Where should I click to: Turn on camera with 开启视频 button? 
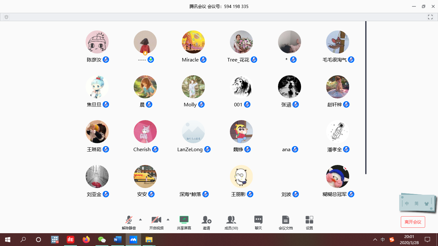coord(156,220)
